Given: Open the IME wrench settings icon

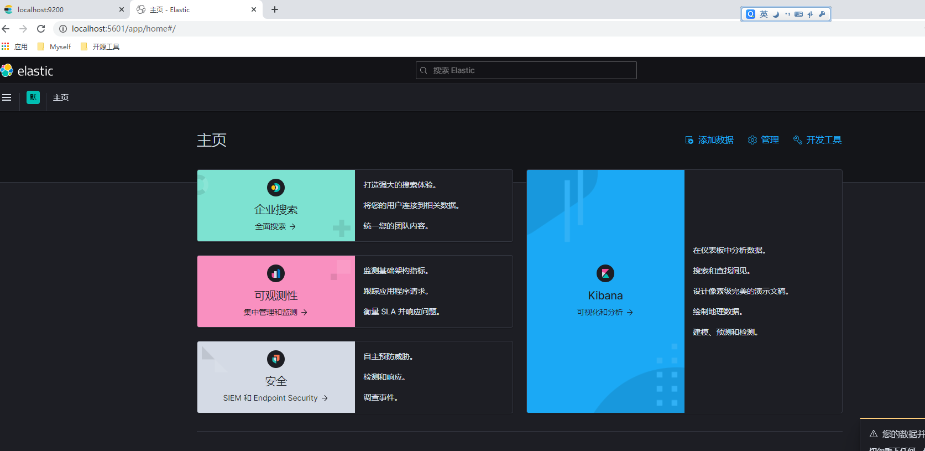Looking at the screenshot, I should pos(822,14).
